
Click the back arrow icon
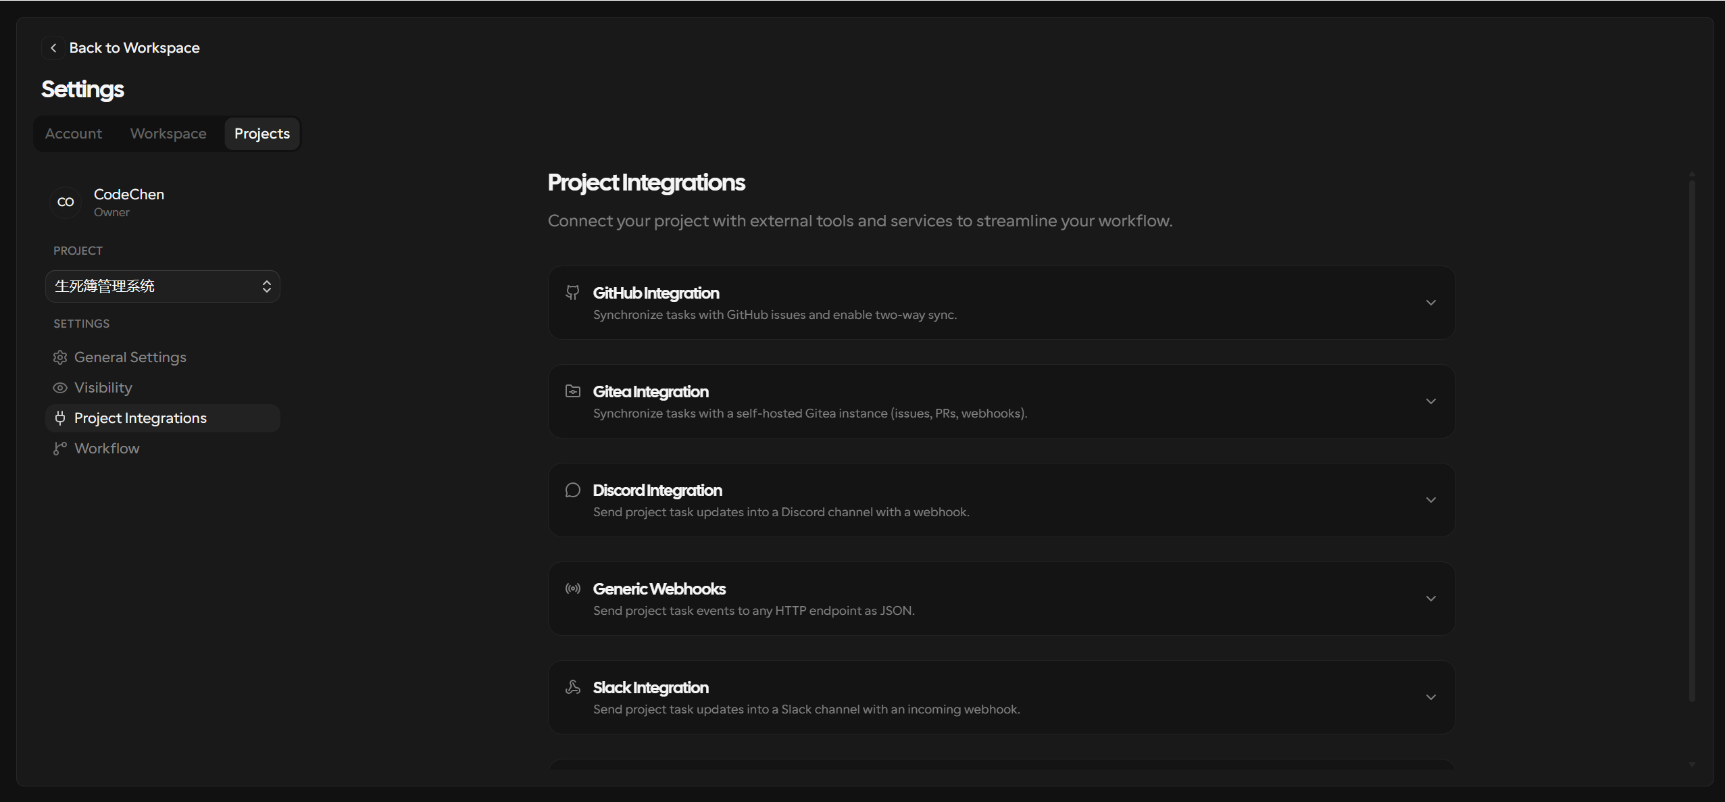click(53, 48)
